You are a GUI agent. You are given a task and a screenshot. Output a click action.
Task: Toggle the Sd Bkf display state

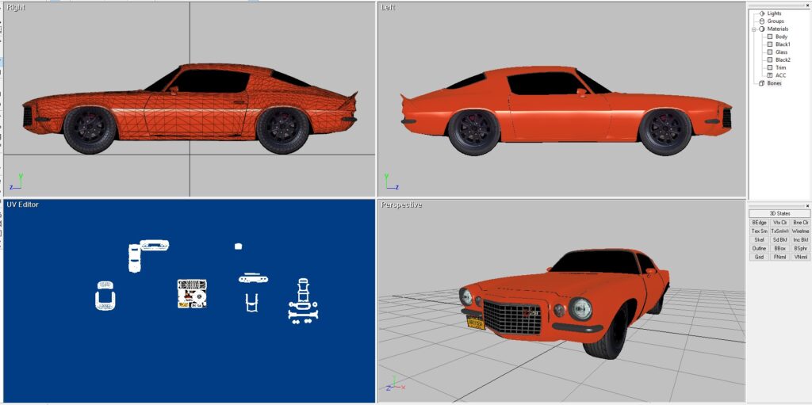coord(780,240)
